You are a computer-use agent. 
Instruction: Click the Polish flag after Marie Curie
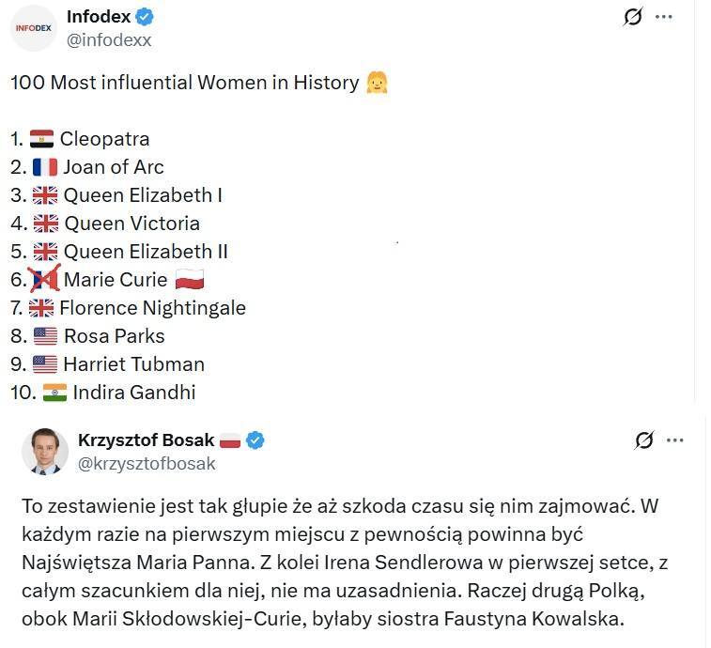(190, 280)
